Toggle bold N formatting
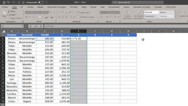The height and width of the screenshot is (106, 188). (26, 17)
